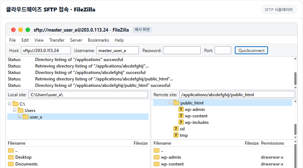
Task: Focus the Port input field
Action: click(223, 50)
